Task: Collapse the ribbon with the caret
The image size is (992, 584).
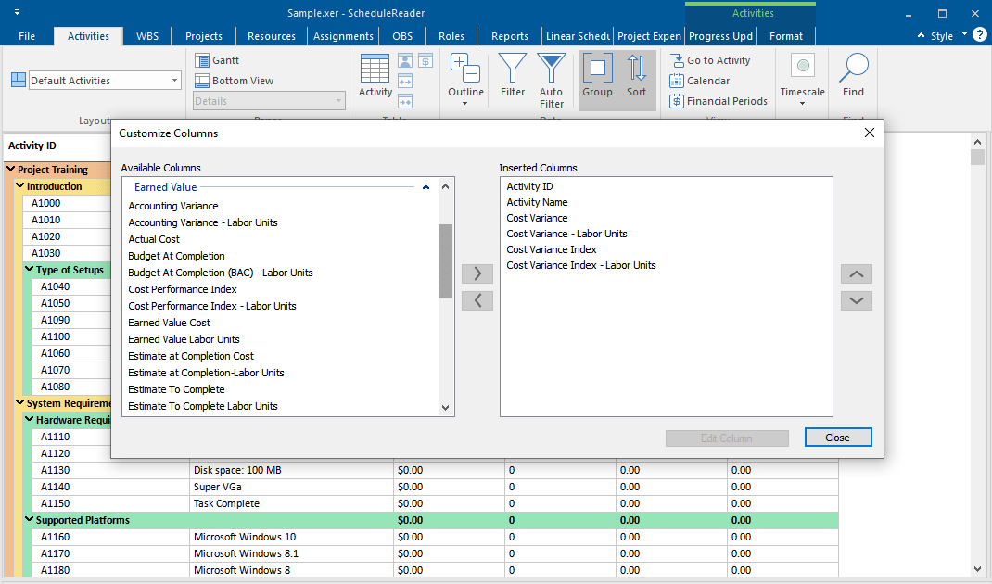Action: click(922, 36)
